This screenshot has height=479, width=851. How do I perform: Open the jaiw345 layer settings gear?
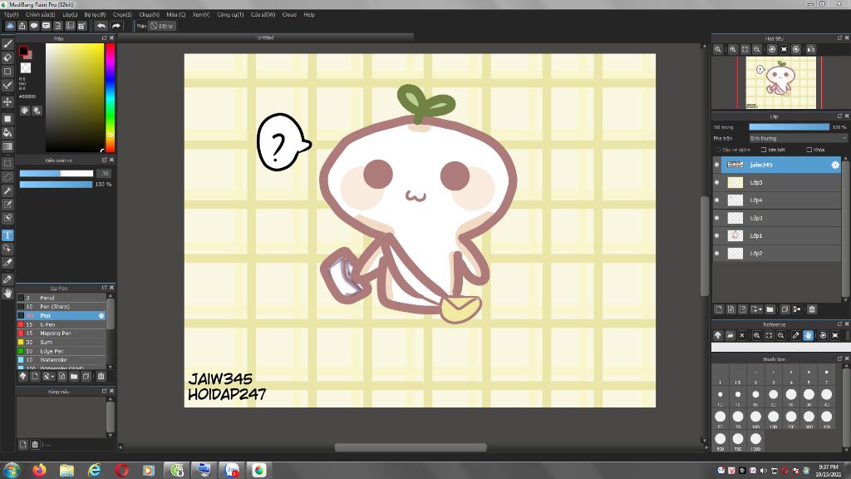tap(834, 165)
